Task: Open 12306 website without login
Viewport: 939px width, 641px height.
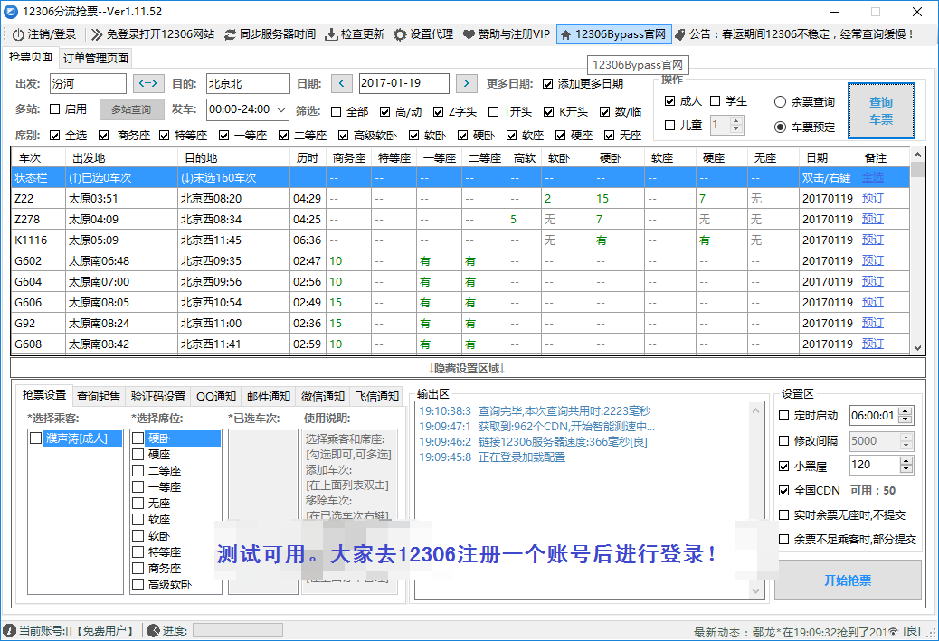Action: coord(153,34)
